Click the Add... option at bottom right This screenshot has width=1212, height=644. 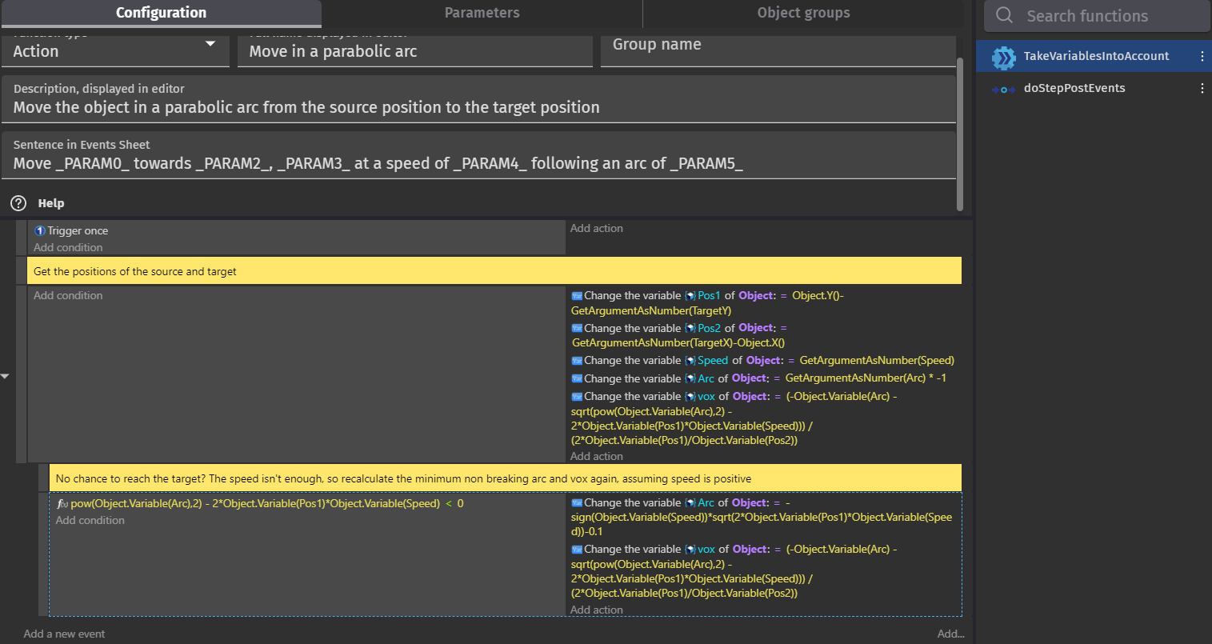click(950, 633)
